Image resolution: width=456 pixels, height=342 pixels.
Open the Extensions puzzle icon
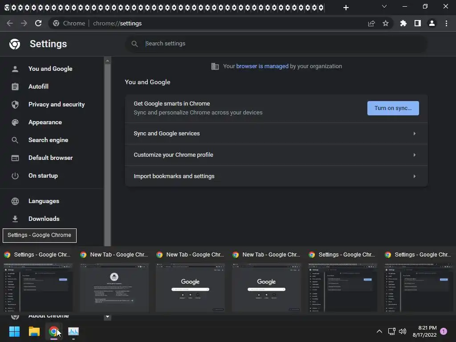click(x=403, y=23)
